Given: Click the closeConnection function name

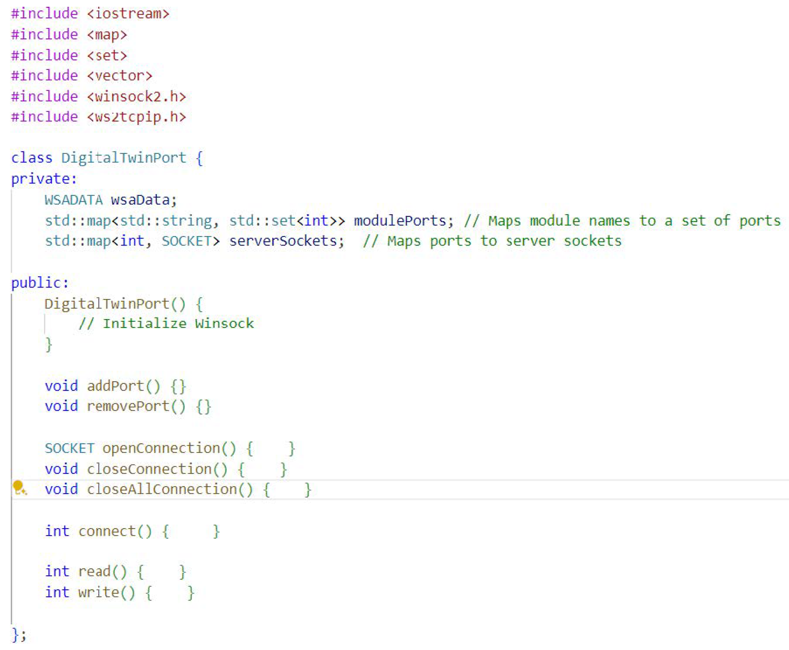Looking at the screenshot, I should point(149,469).
